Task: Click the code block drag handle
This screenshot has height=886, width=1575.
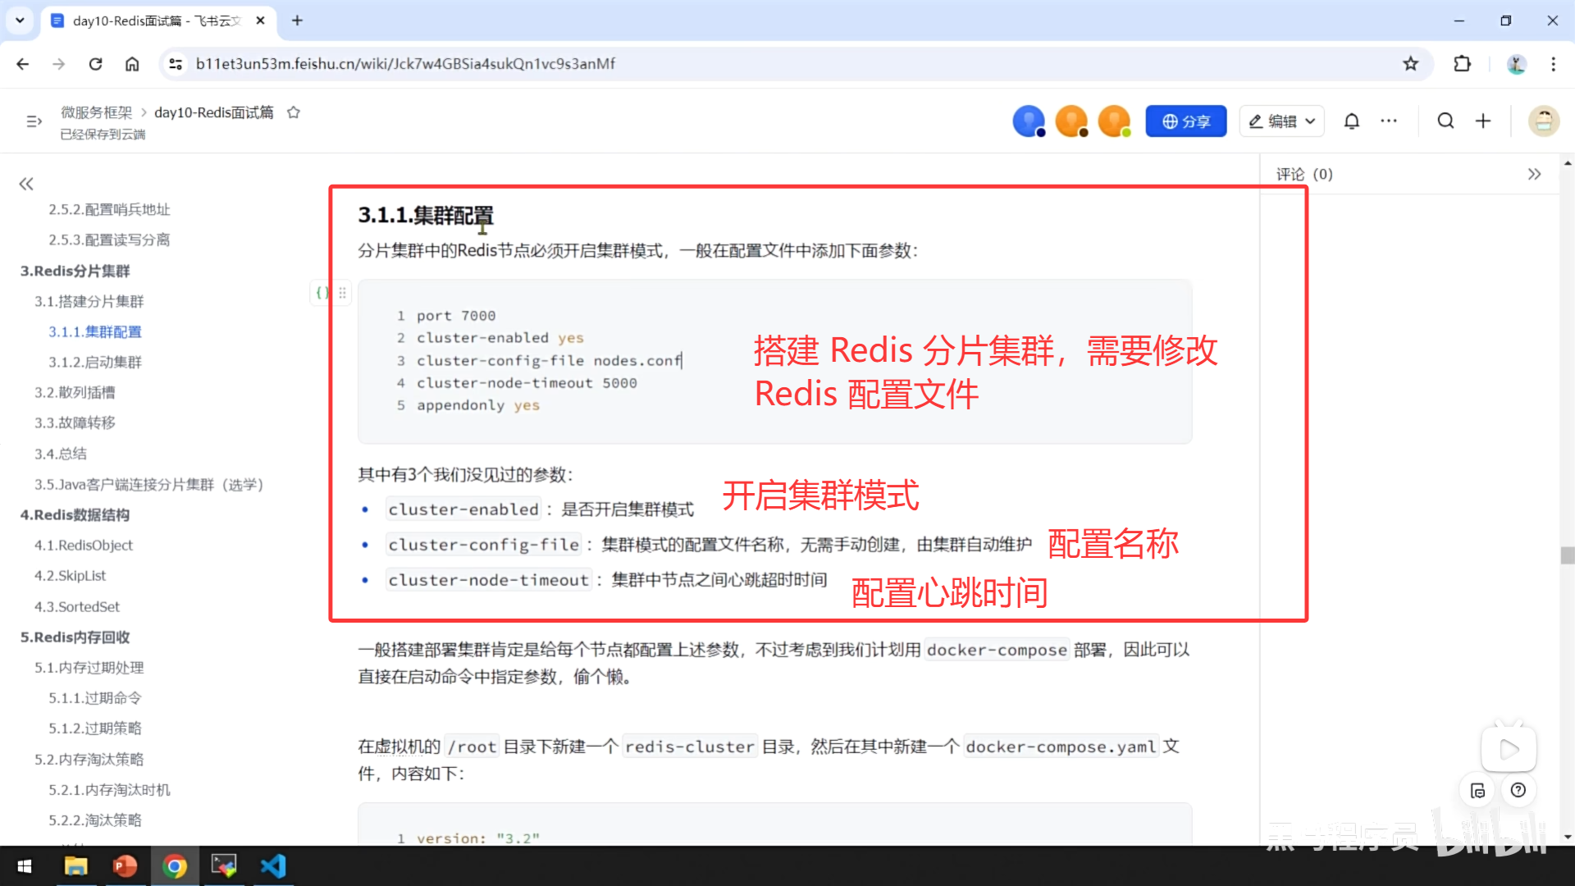Action: [343, 292]
